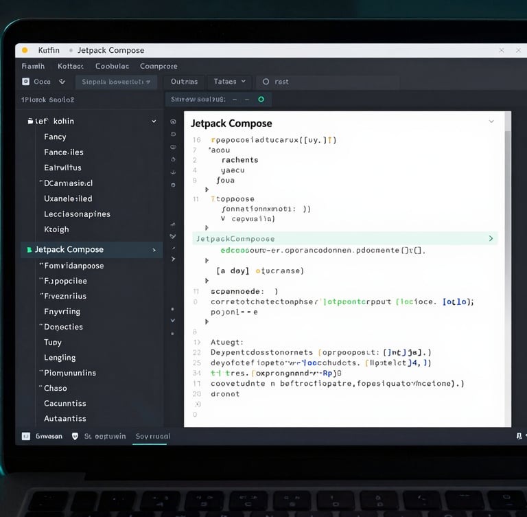The image size is (527, 517).
Task: Select Fomridanpoose tree item
Action: [74, 266]
